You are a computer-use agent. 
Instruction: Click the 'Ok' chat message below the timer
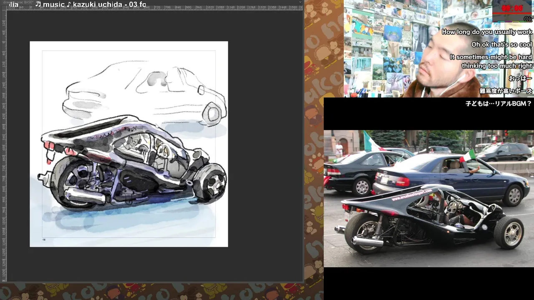click(528, 19)
